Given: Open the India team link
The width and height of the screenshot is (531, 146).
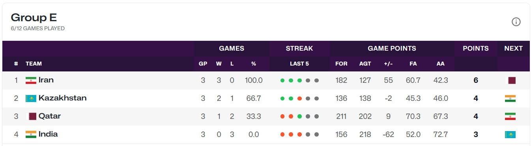Looking at the screenshot, I should tap(48, 134).
